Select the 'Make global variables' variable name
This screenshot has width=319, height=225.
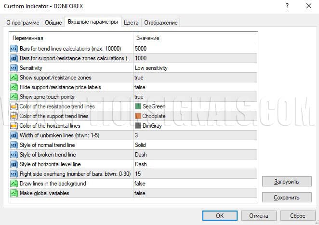(44, 193)
